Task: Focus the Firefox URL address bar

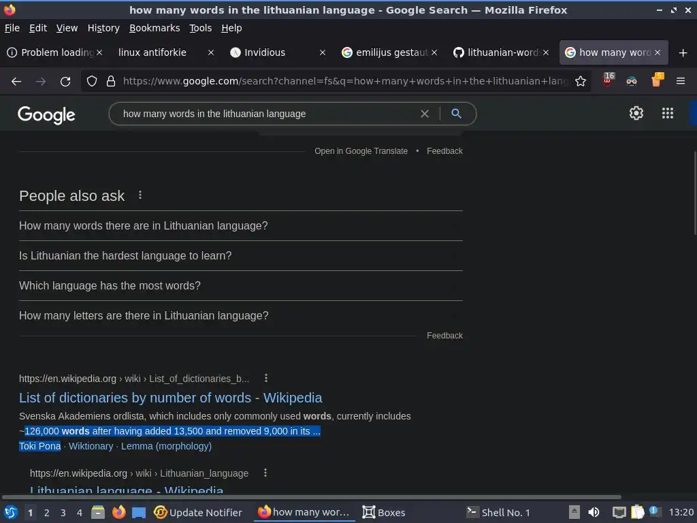Action: (345, 82)
